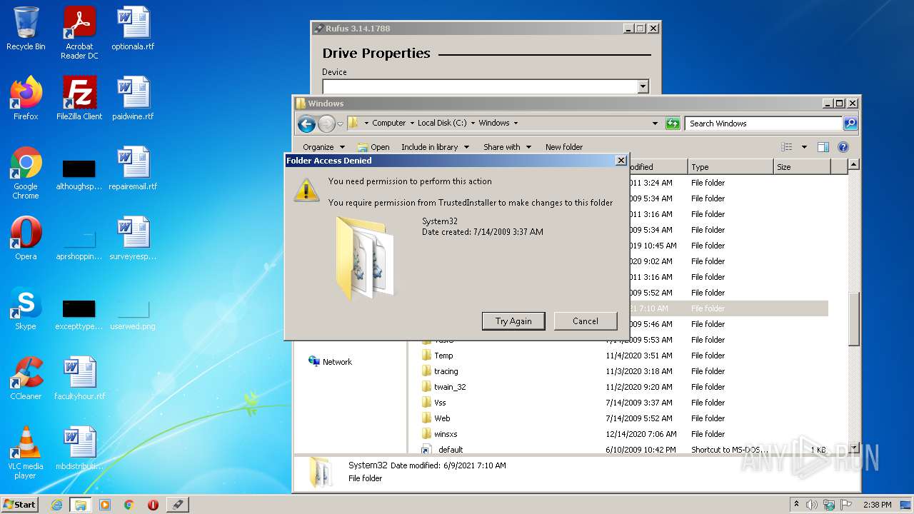Select the _default shortcut file
Image resolution: width=914 pixels, height=514 pixels.
[x=625, y=450]
